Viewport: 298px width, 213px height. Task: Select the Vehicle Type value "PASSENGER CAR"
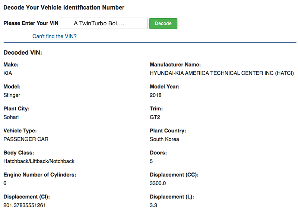click(26, 139)
